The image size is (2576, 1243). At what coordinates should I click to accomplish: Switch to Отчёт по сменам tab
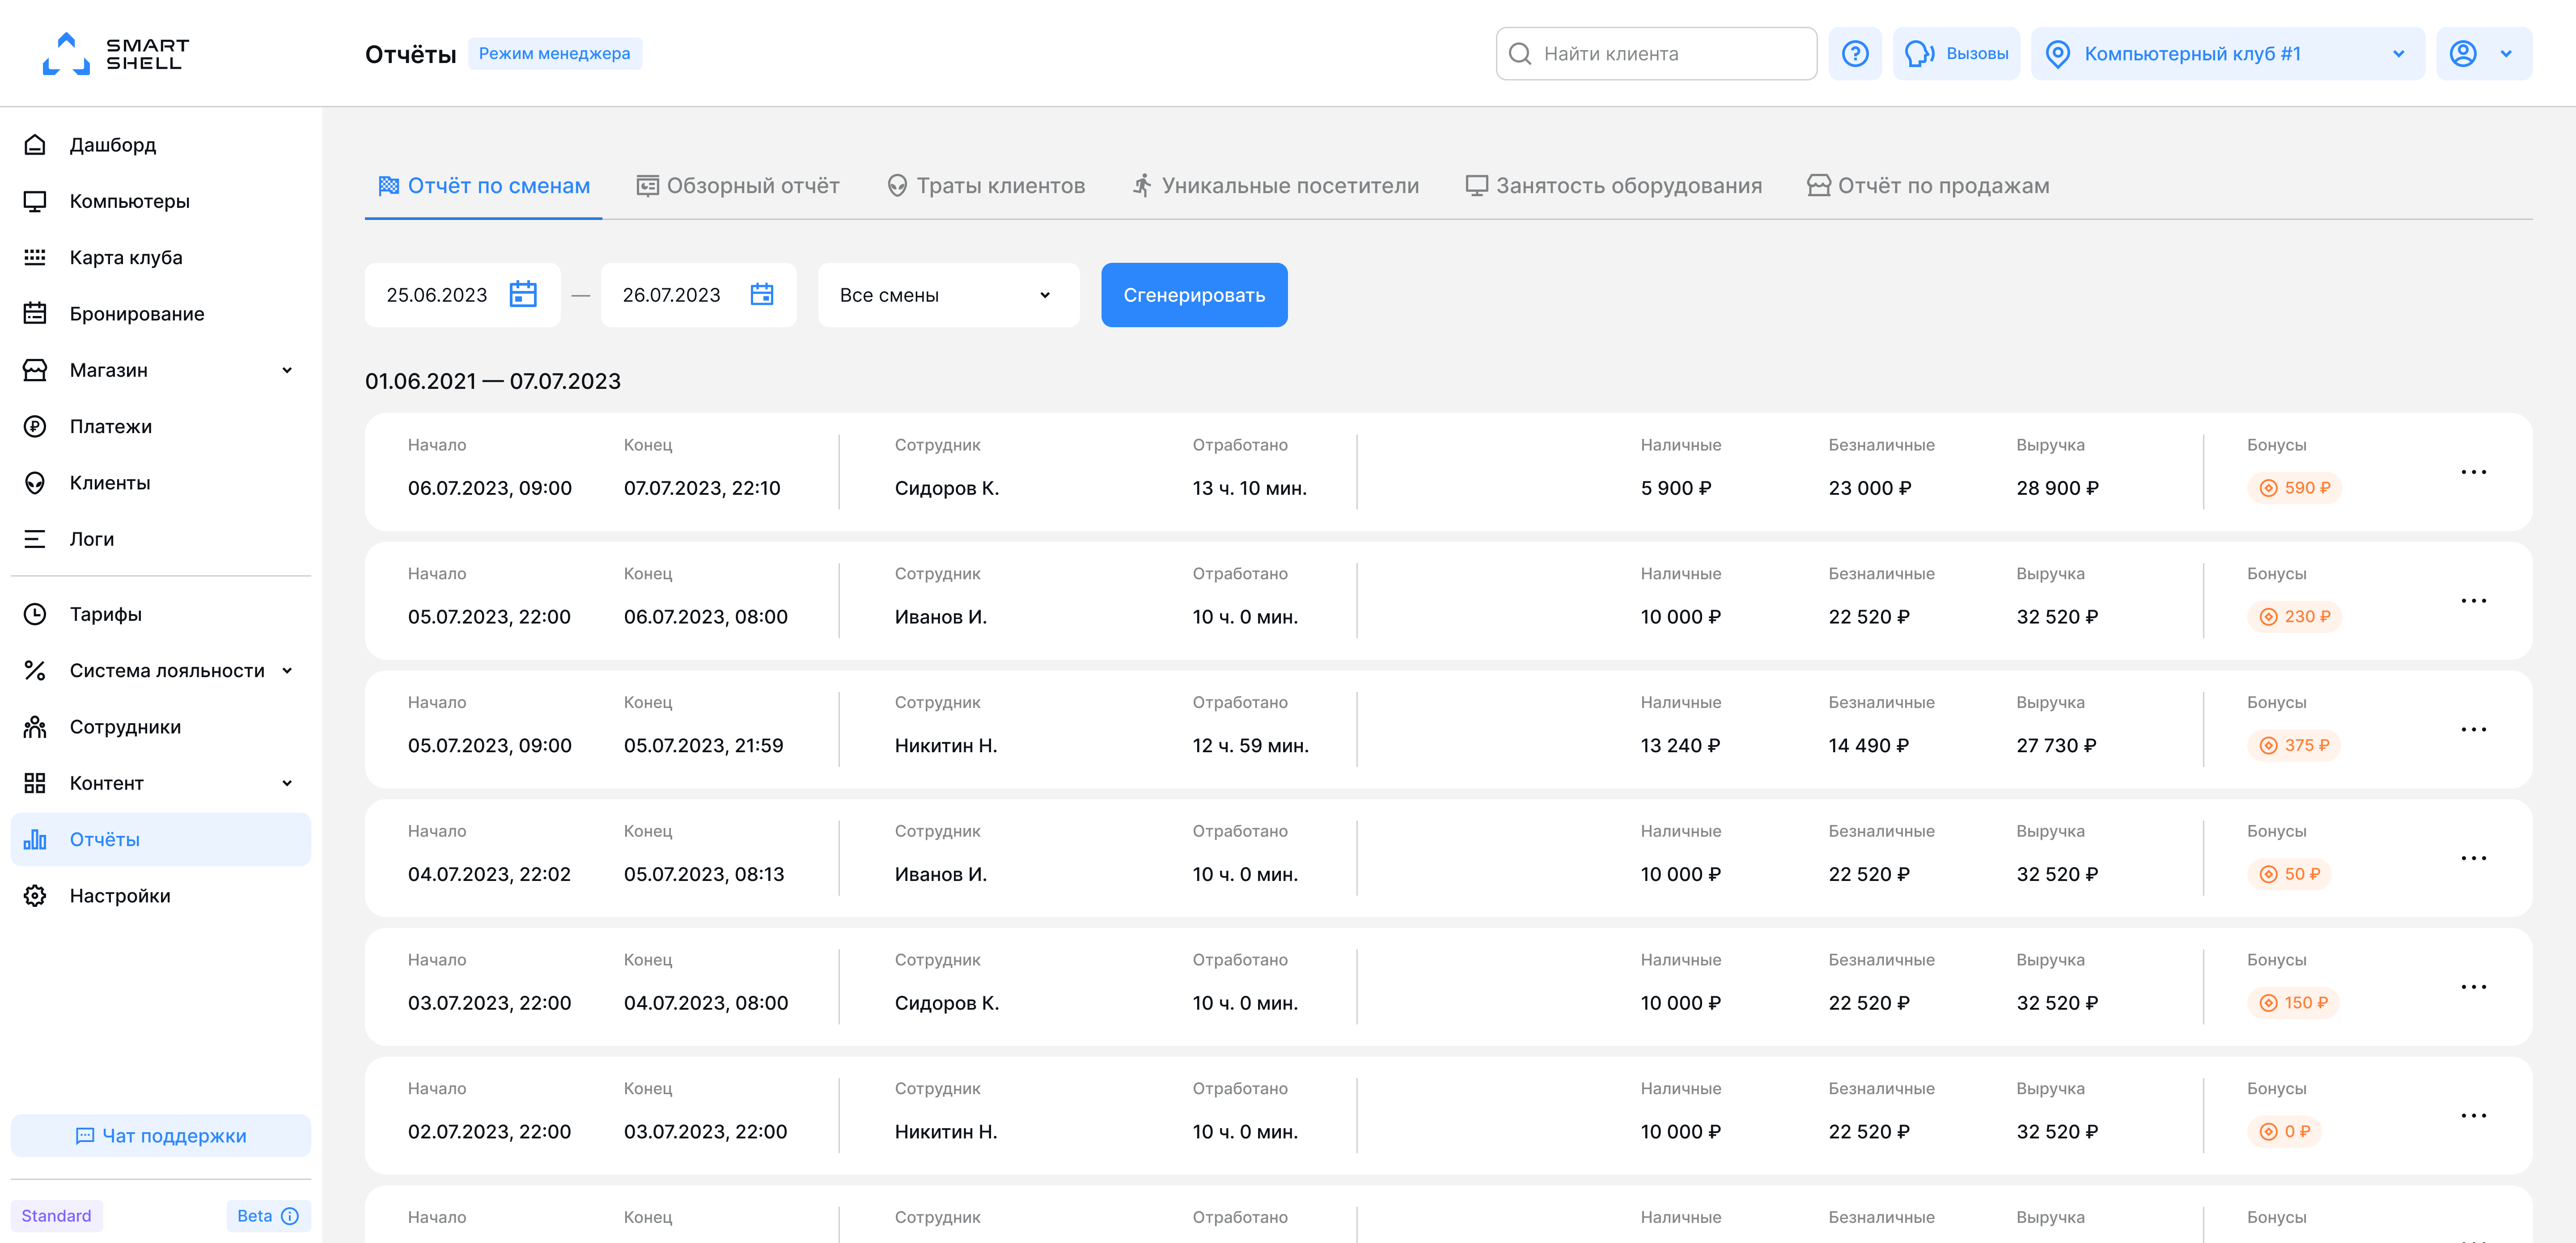tap(484, 186)
